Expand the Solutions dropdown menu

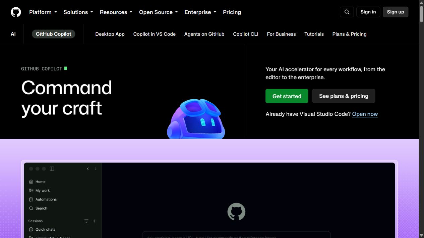[78, 12]
